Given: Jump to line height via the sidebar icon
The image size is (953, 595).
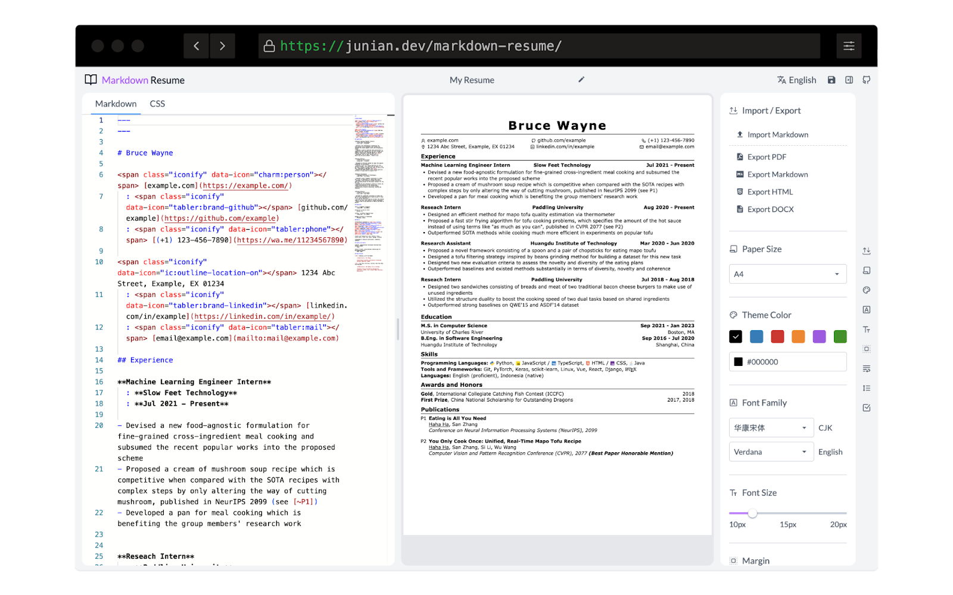Looking at the screenshot, I should tap(867, 389).
